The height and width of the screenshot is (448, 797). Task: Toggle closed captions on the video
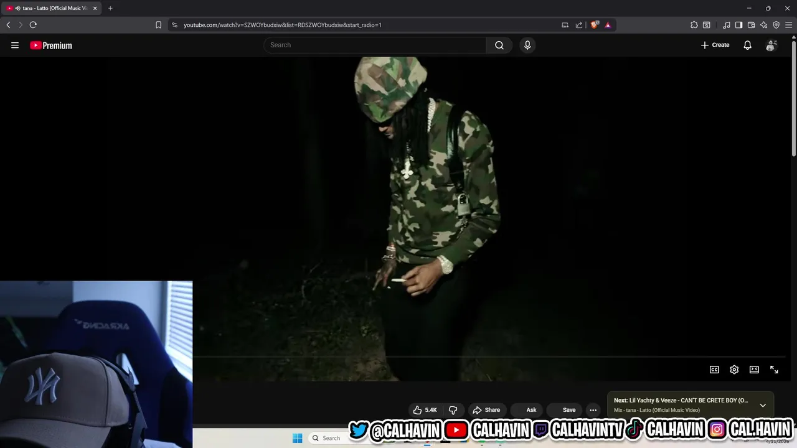pyautogui.click(x=714, y=370)
